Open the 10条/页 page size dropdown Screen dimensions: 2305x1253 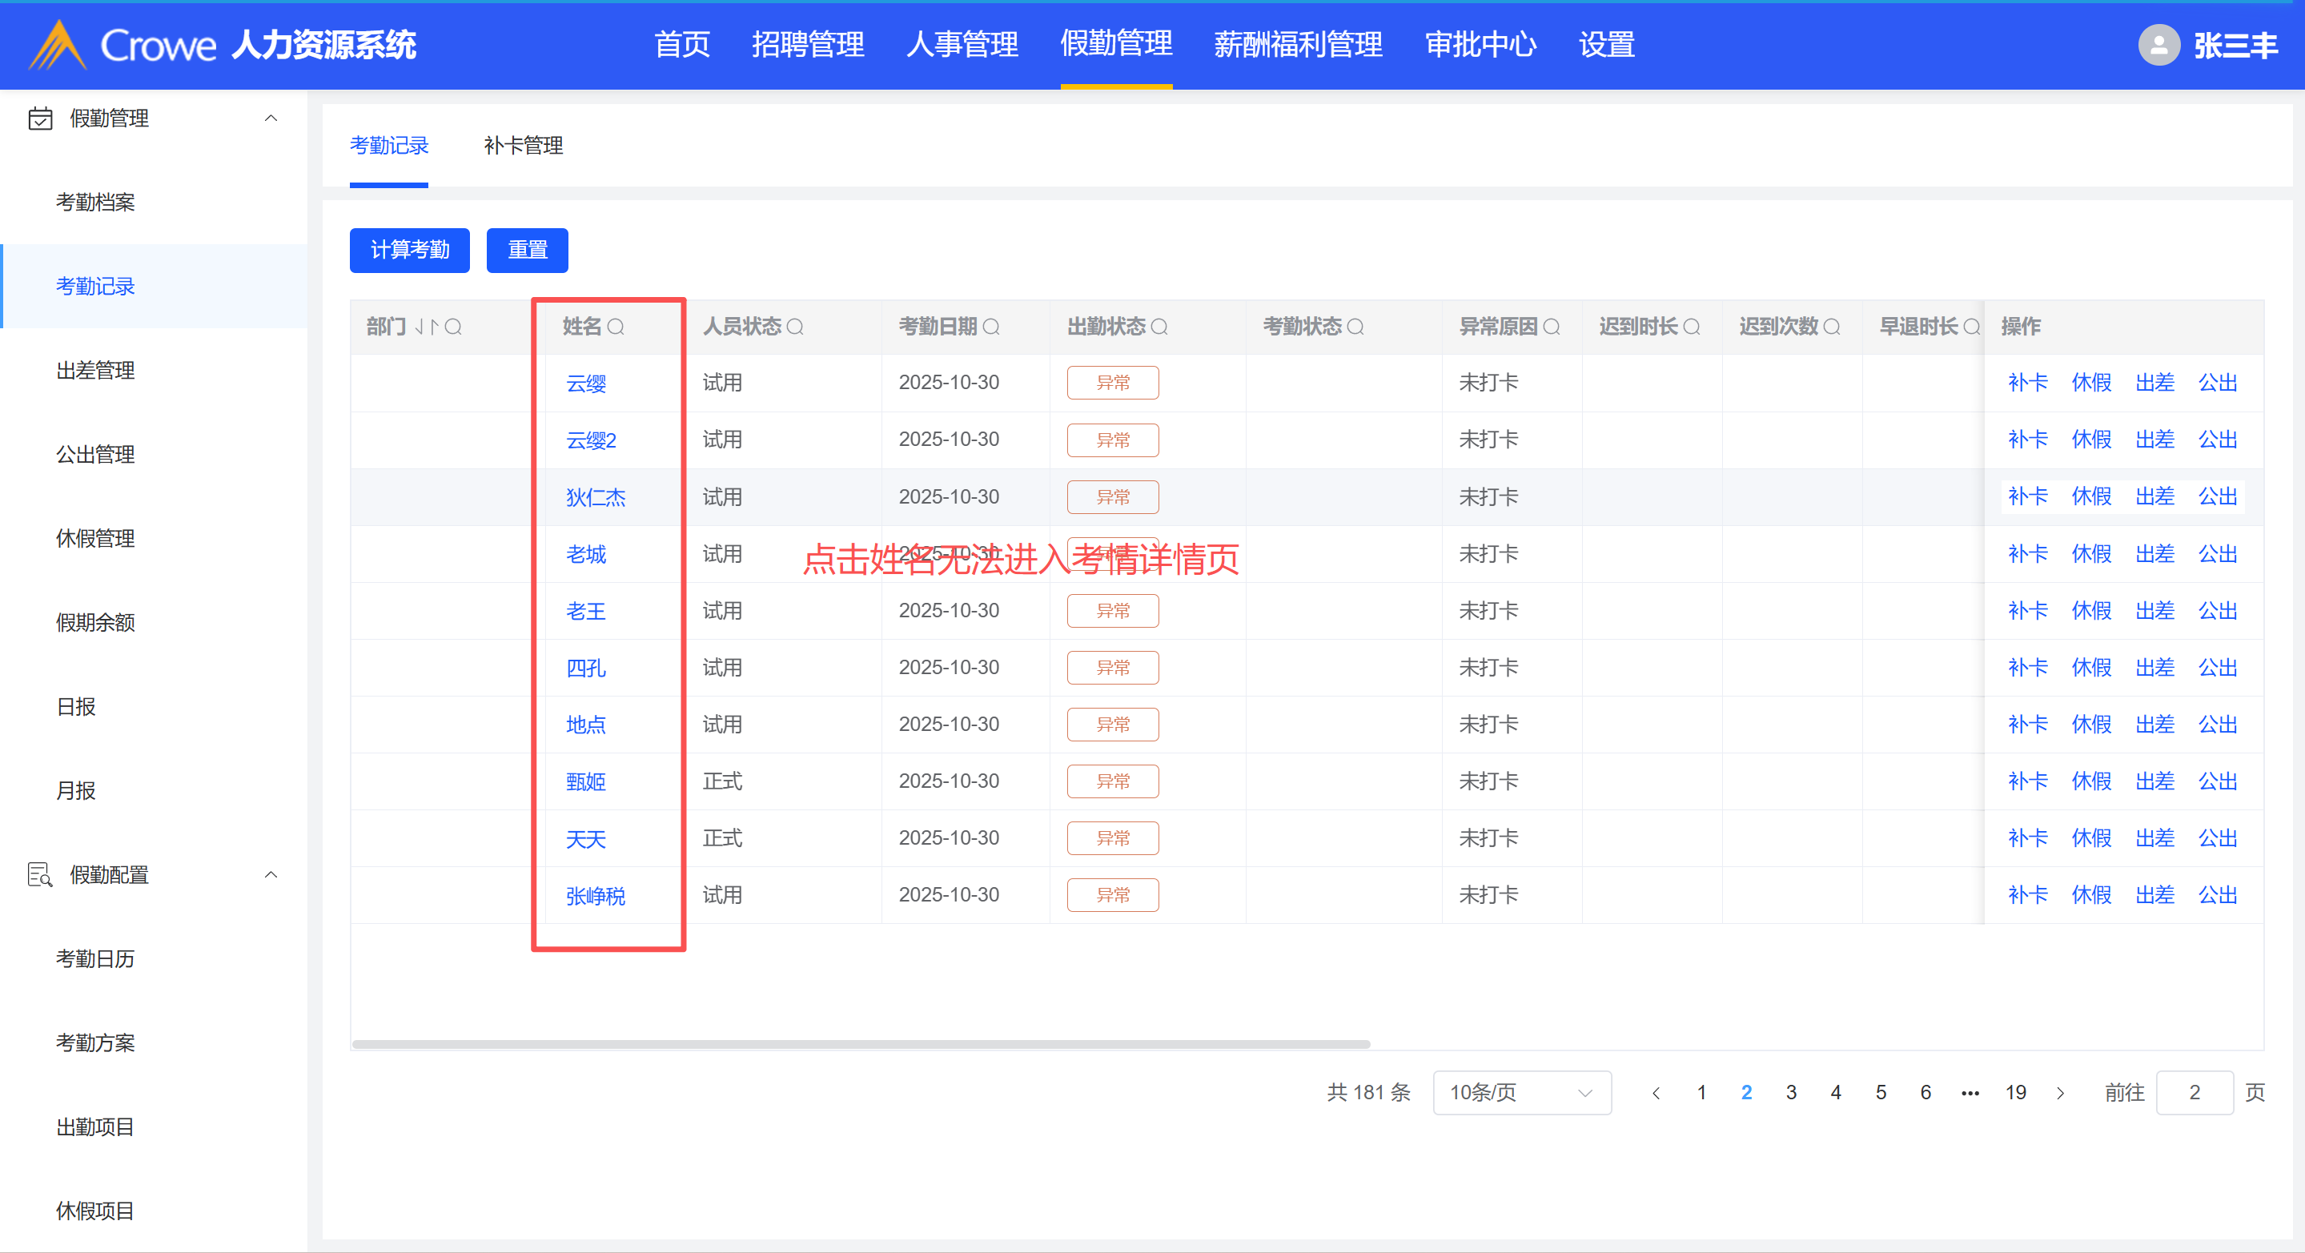coord(1521,1092)
